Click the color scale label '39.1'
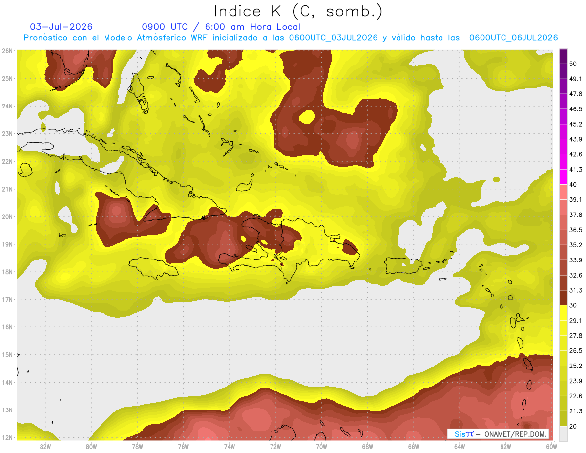This screenshot has height=453, width=586. (x=575, y=199)
